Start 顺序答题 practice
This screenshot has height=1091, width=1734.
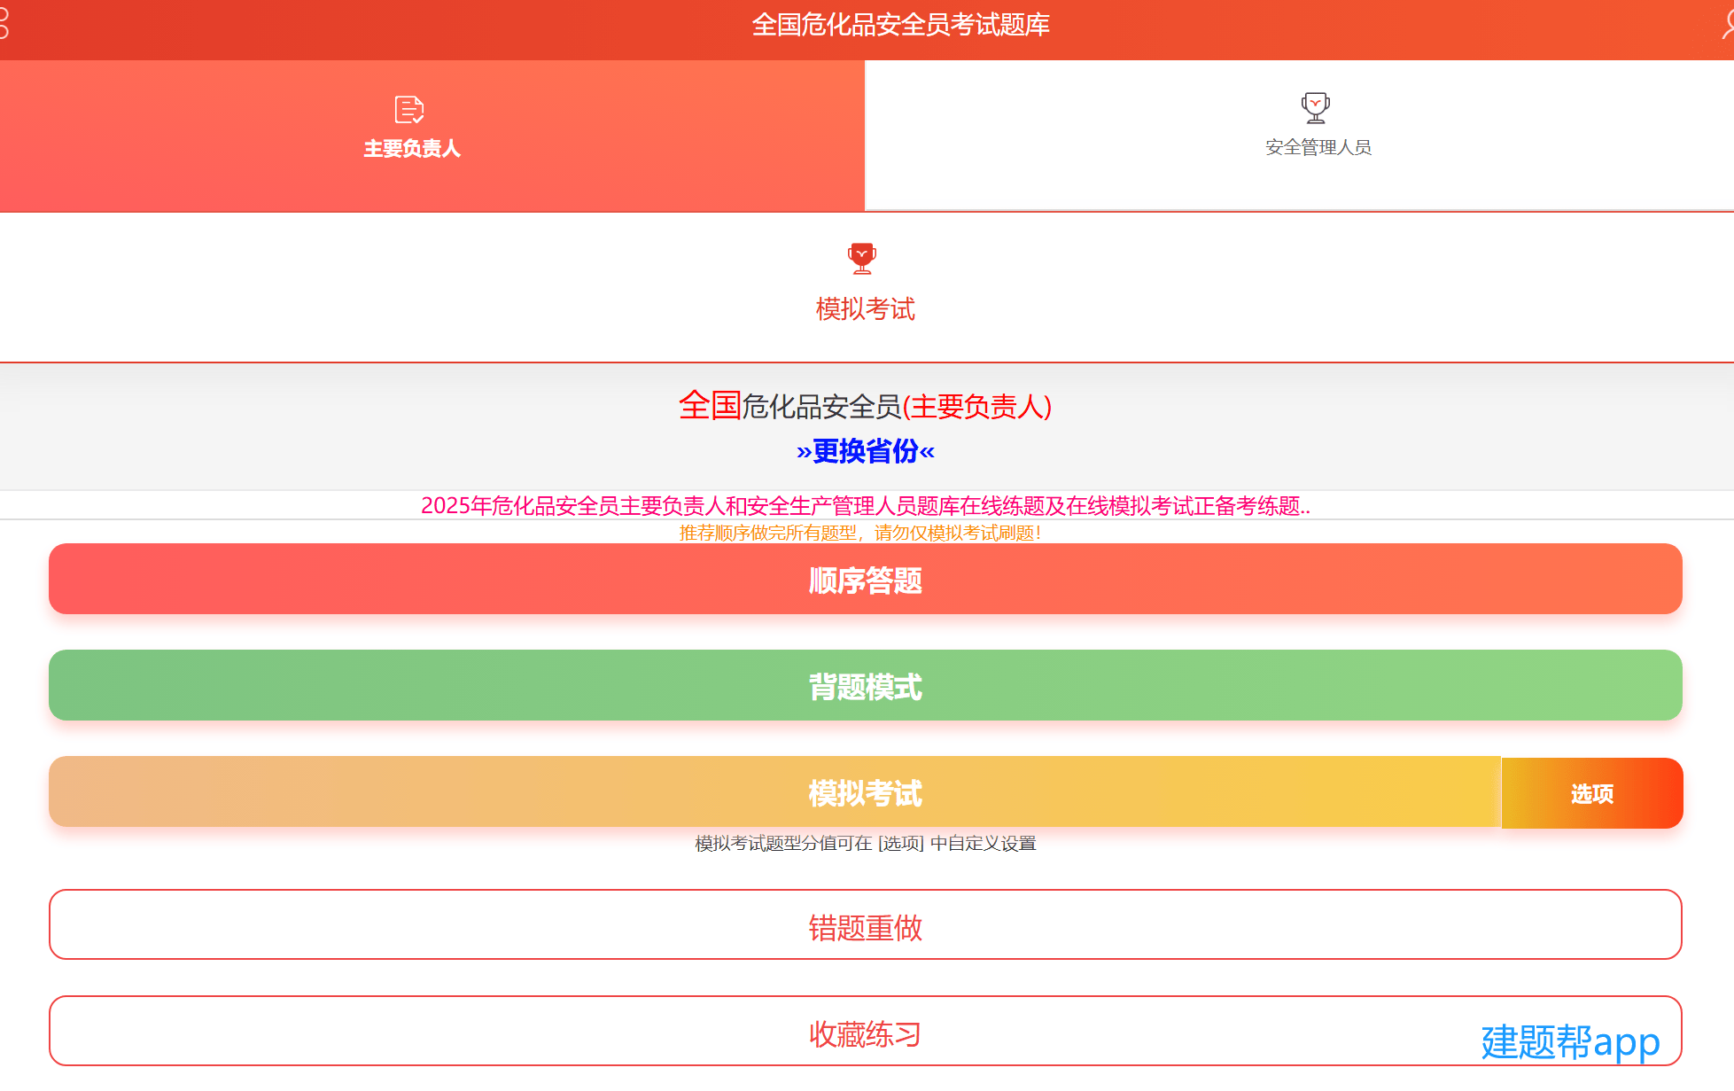[x=866, y=579]
